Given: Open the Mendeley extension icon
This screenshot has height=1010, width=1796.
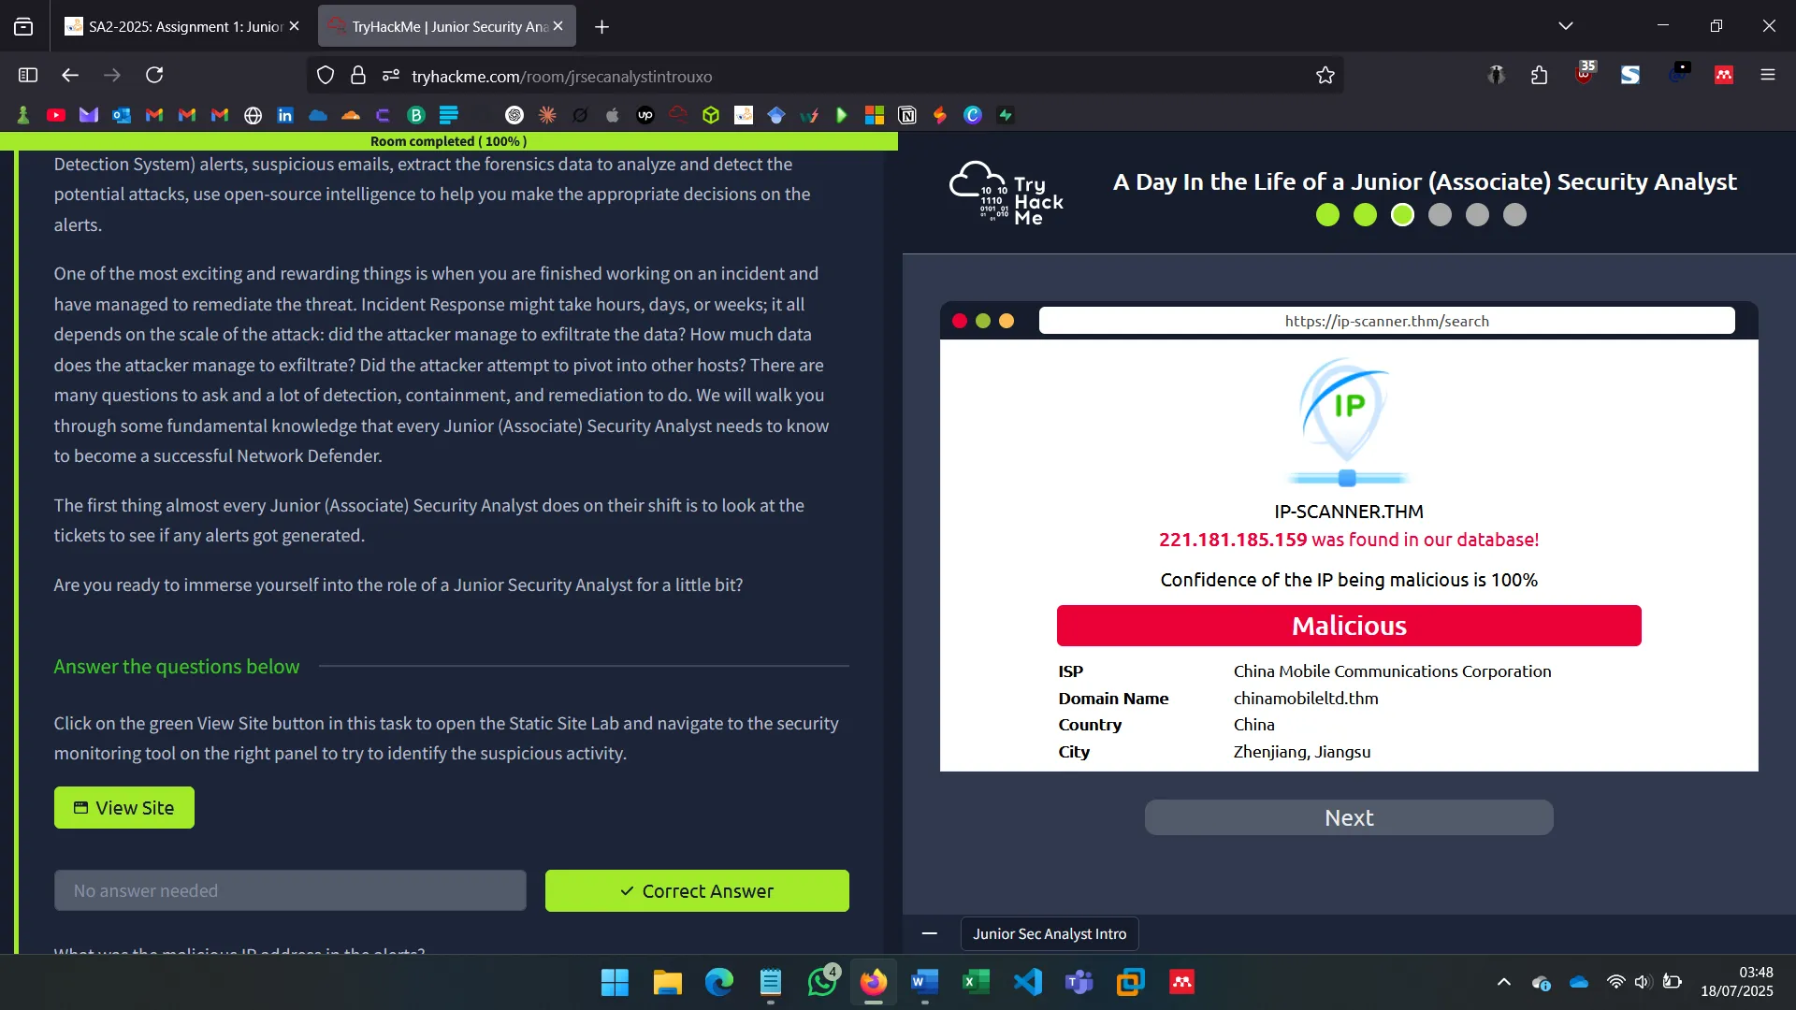Looking at the screenshot, I should tap(1724, 75).
